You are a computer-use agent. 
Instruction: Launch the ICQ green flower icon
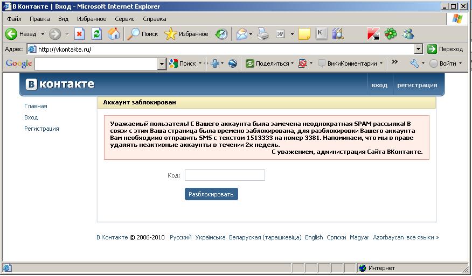coord(391,34)
